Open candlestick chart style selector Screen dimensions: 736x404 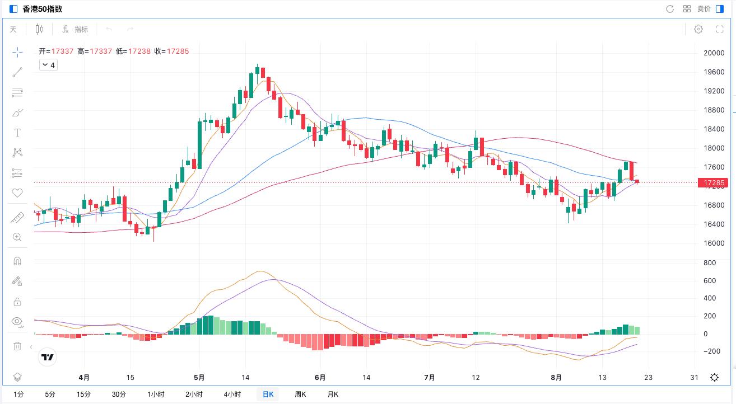click(x=39, y=29)
